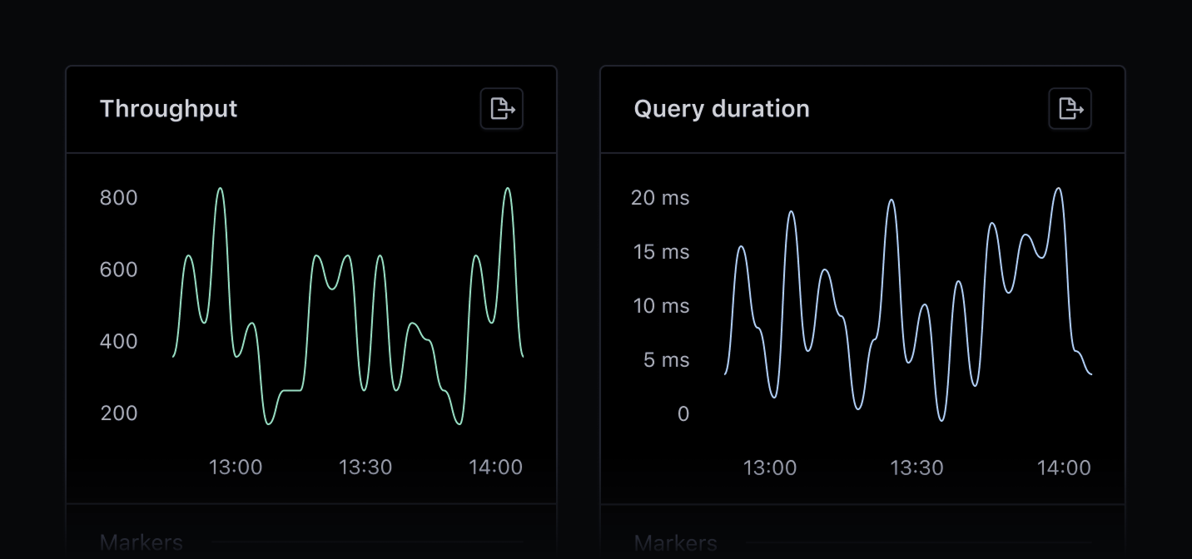The height and width of the screenshot is (559, 1192).
Task: Click the 15 ms axis label
Action: click(661, 252)
